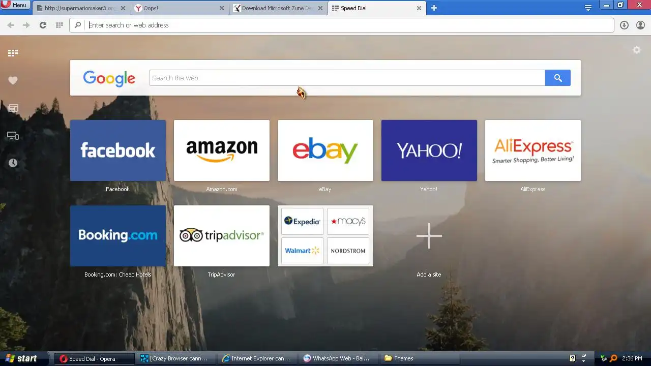Viewport: 651px width, 366px height.
Task: Select the Speed Dial tab
Action: [x=376, y=8]
